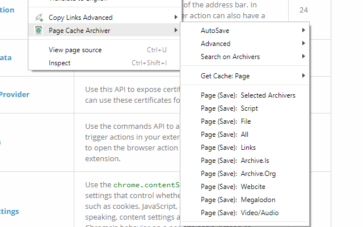Select Page (Save): All
Screen dimensions: 363x227
(x=244, y=134)
